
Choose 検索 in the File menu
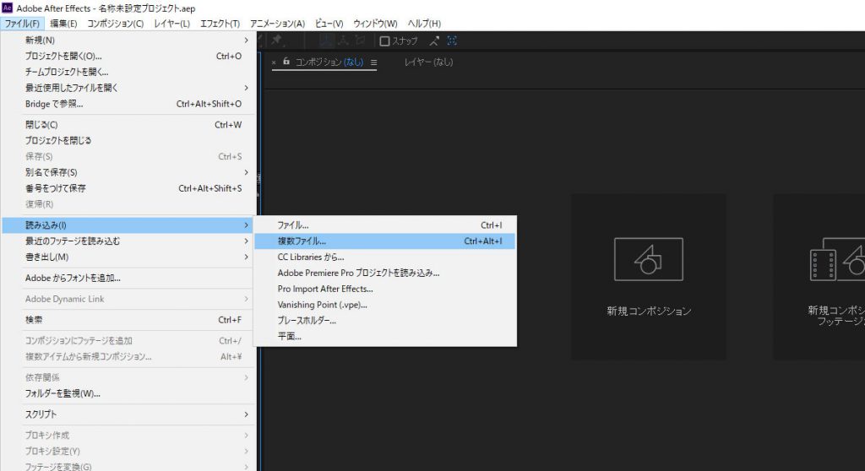(x=128, y=320)
